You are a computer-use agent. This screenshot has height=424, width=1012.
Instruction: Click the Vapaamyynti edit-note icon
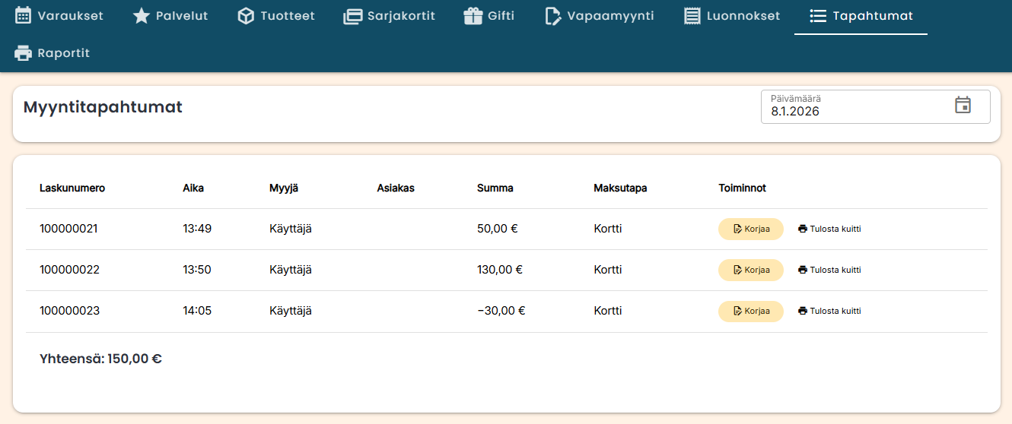pyautogui.click(x=553, y=16)
